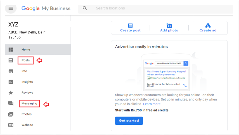Viewport: 239px width, 135px height.
Task: Open Insights in the sidebar
Action: click(x=27, y=82)
